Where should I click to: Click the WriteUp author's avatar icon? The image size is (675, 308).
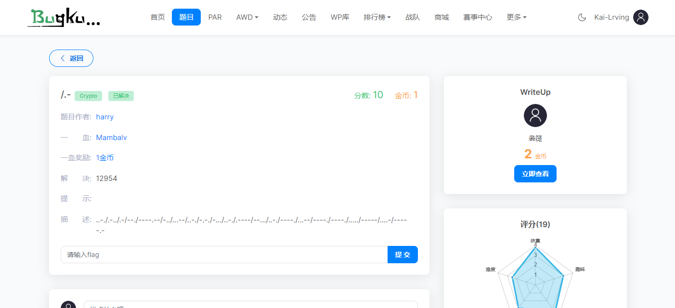pos(535,115)
